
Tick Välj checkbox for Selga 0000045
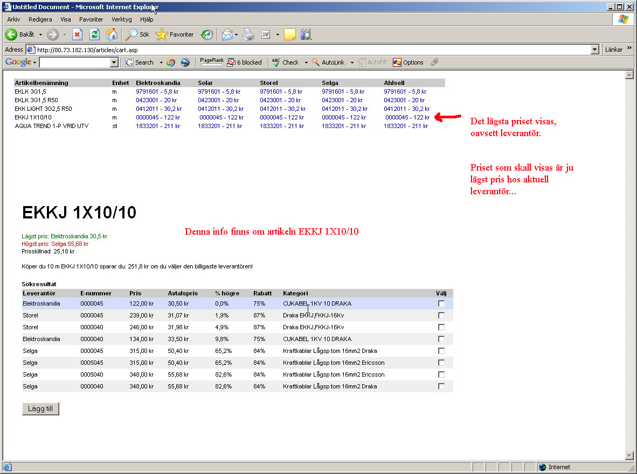(x=441, y=351)
